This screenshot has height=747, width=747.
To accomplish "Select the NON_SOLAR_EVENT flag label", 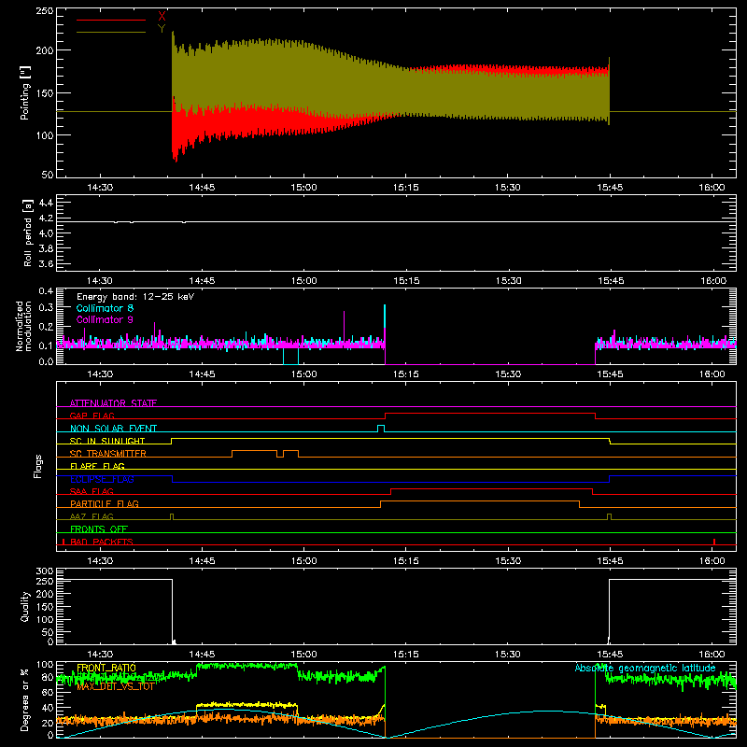I will [113, 429].
